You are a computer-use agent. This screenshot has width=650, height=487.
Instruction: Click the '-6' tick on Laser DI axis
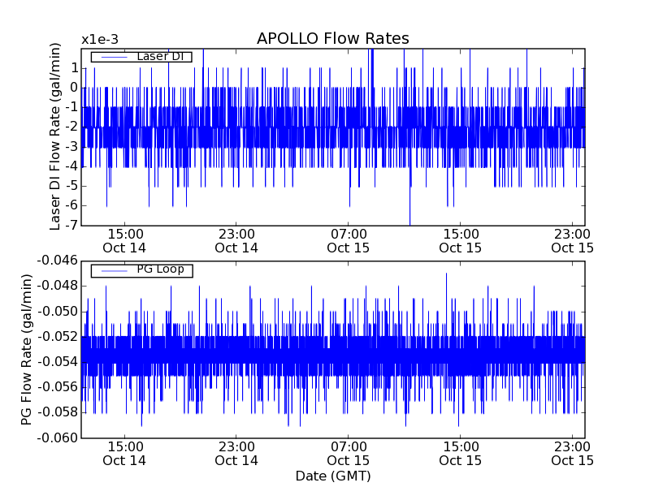point(71,205)
